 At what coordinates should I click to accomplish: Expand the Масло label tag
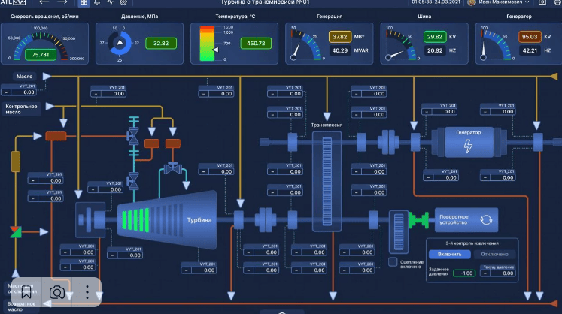(x=24, y=77)
